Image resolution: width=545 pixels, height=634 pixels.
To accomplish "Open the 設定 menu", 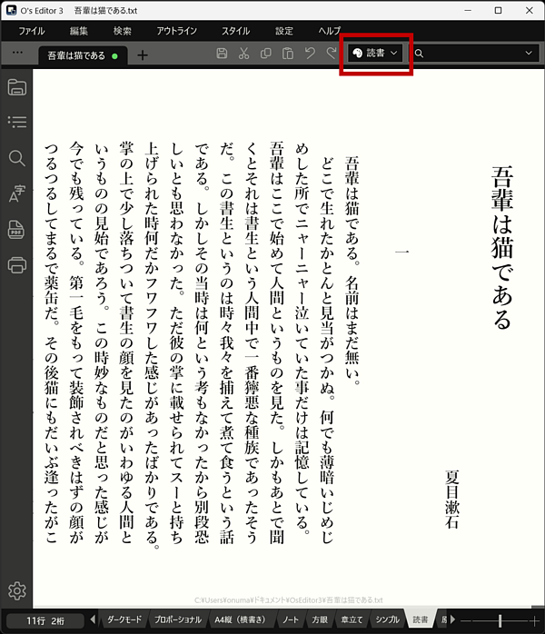I will [283, 31].
